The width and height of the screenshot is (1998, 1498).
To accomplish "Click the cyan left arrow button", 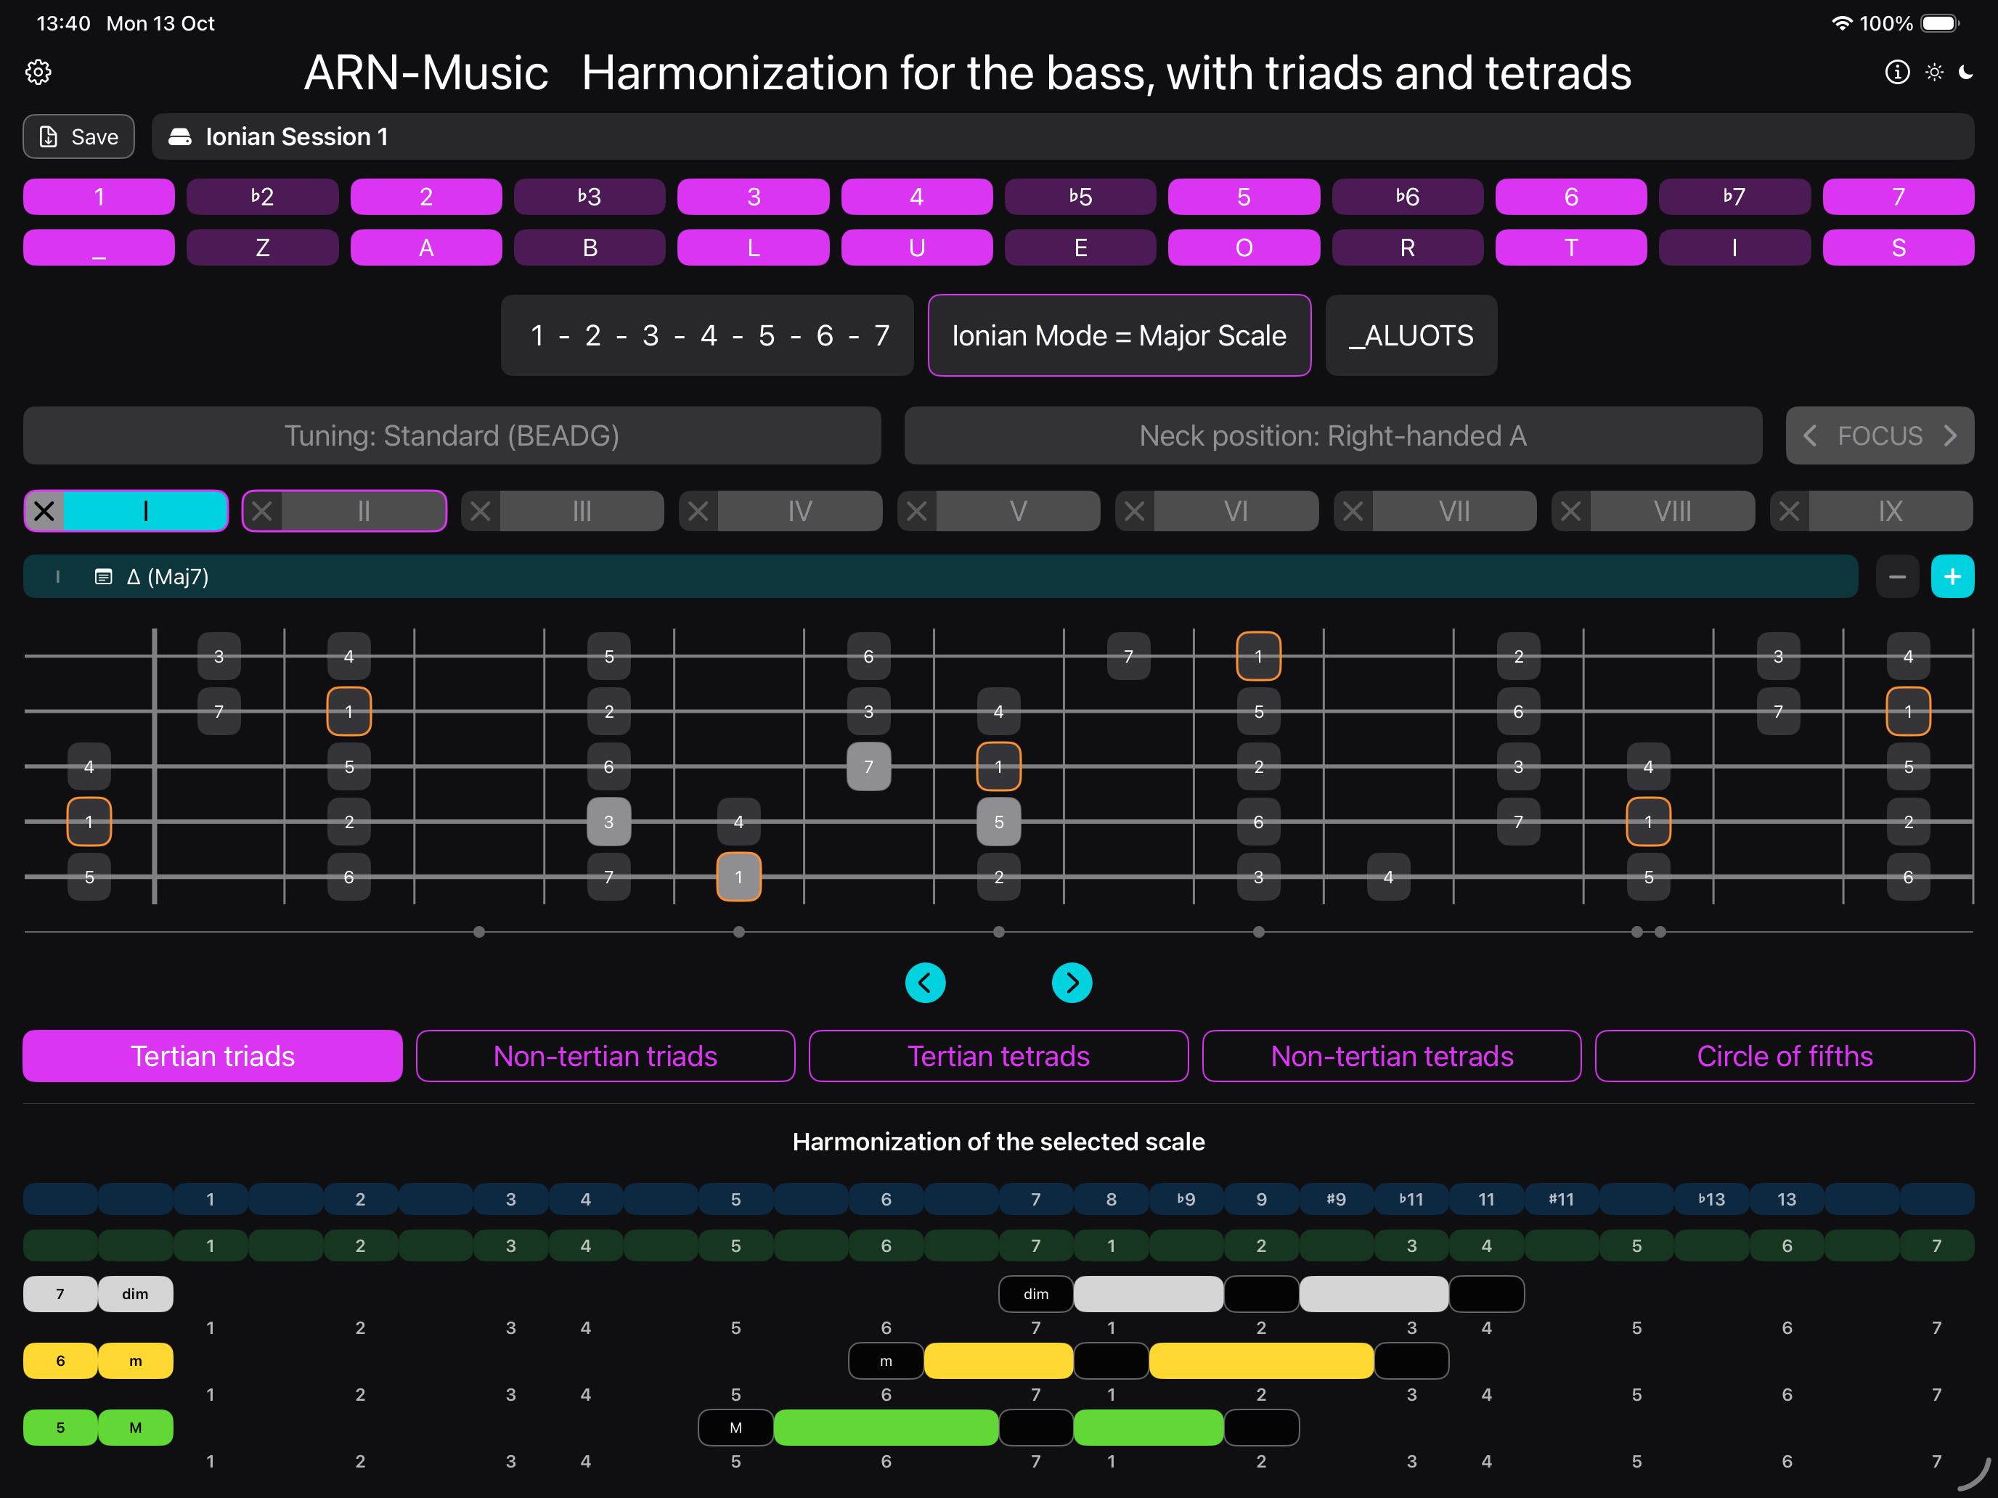I will point(925,983).
